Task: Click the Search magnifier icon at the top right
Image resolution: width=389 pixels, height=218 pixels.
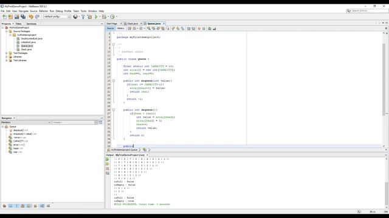Action: click(x=348, y=11)
